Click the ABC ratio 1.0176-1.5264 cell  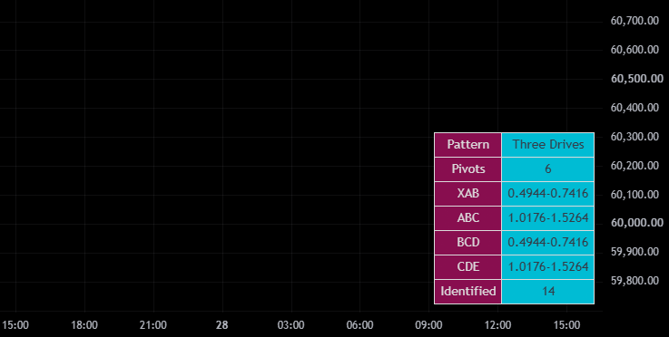pos(548,218)
